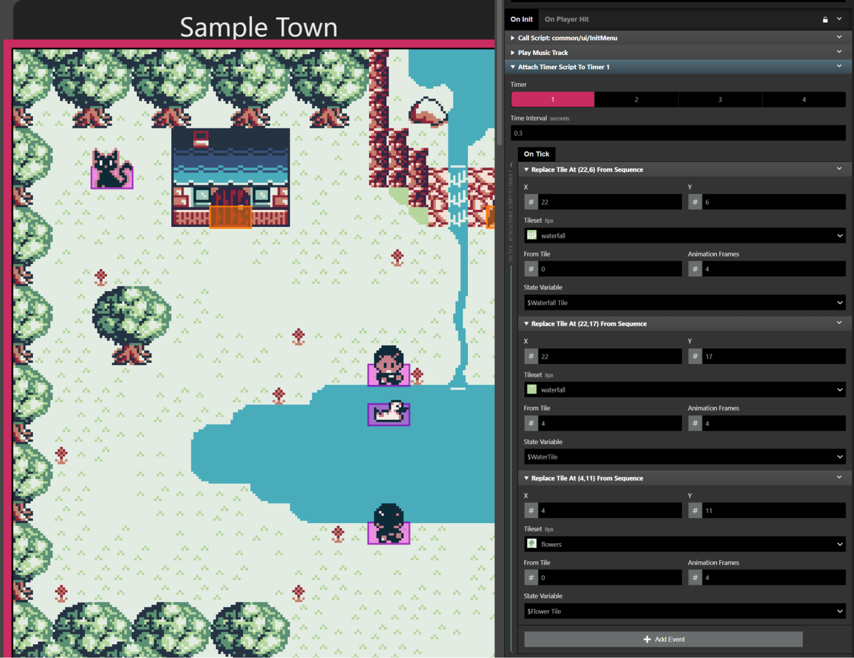This screenshot has height=658, width=854.
Task: Open the Call Script event options chevron
Action: (x=839, y=38)
